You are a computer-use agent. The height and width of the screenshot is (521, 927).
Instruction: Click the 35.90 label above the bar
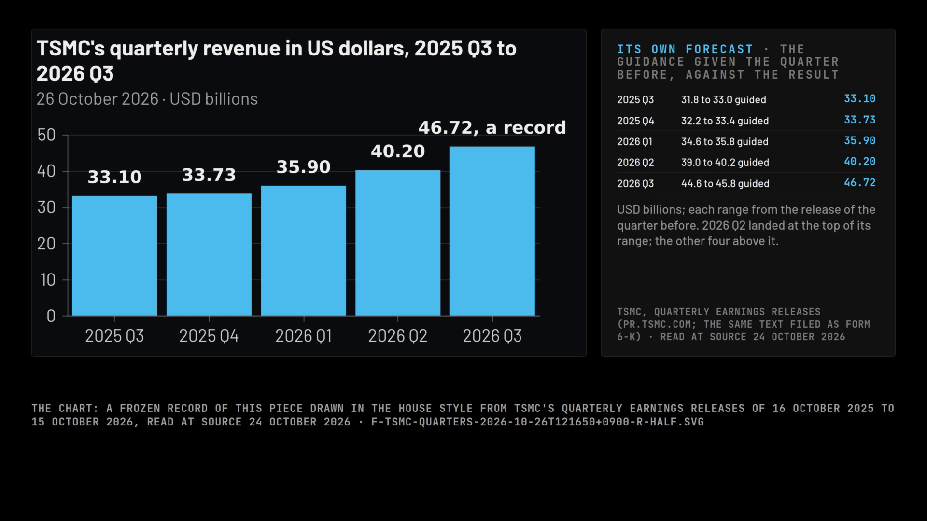click(x=303, y=167)
